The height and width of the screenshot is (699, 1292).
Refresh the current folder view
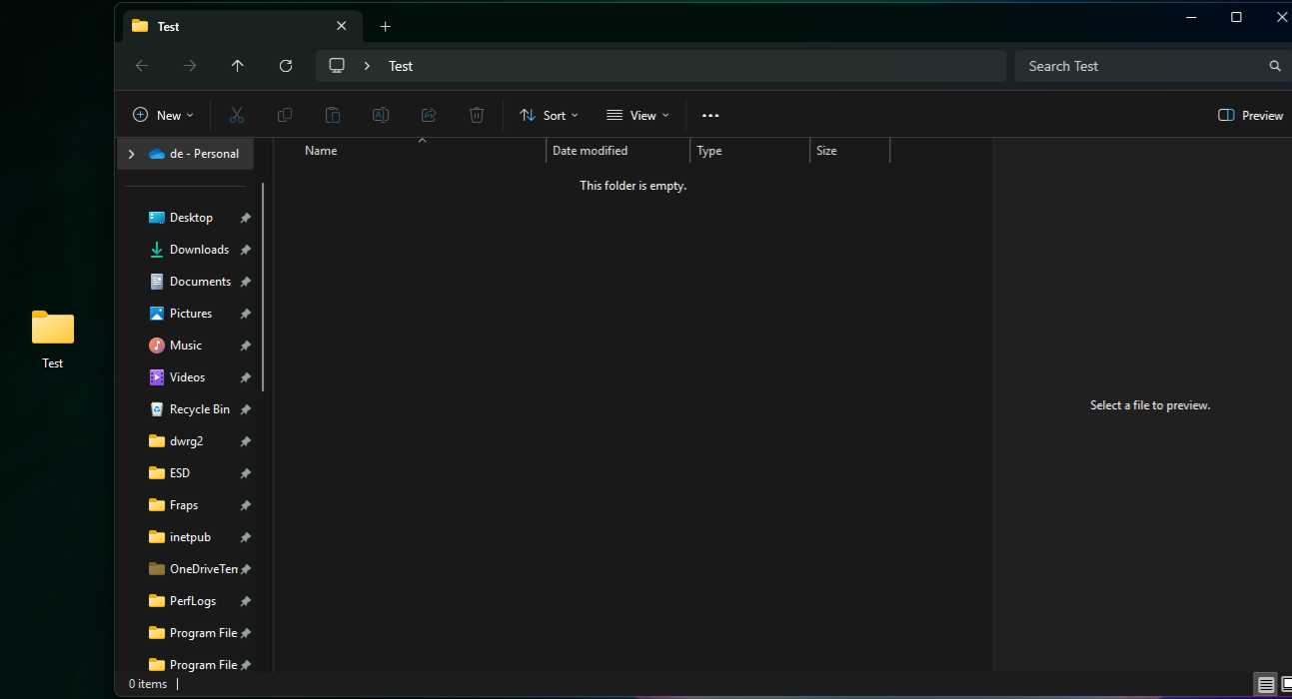point(286,66)
